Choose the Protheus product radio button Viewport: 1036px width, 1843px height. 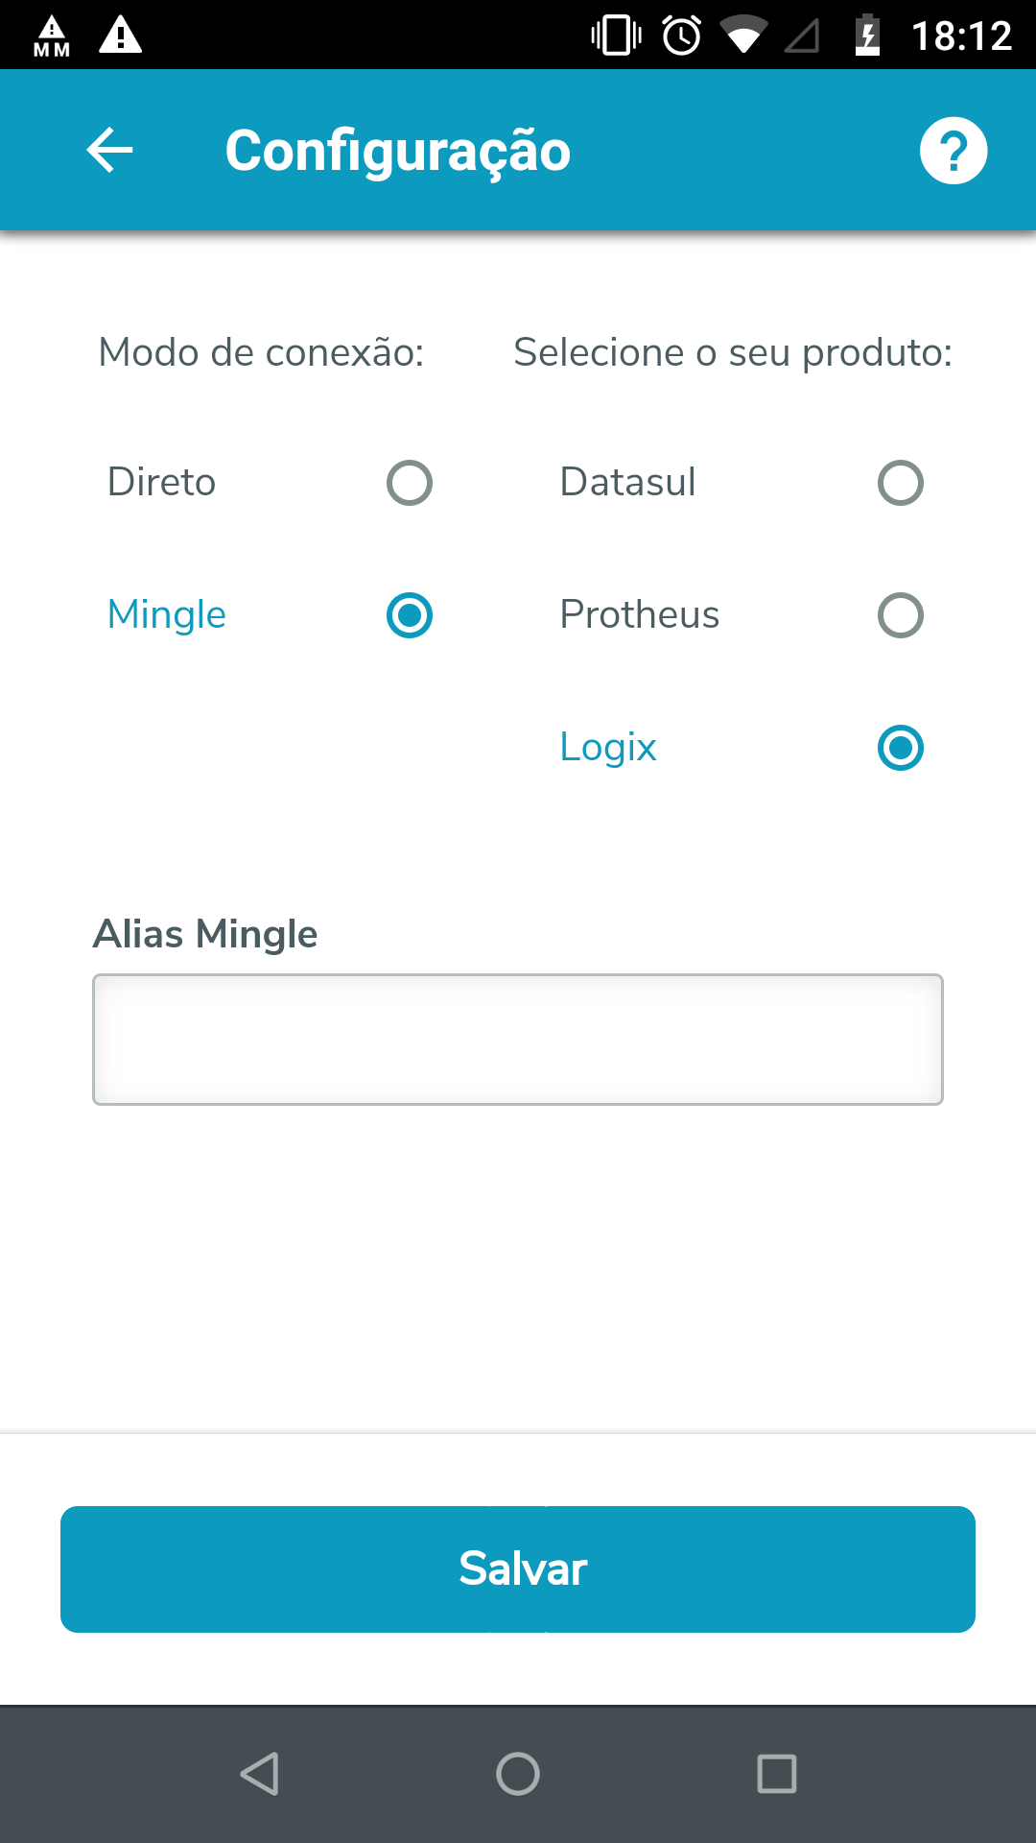[900, 615]
